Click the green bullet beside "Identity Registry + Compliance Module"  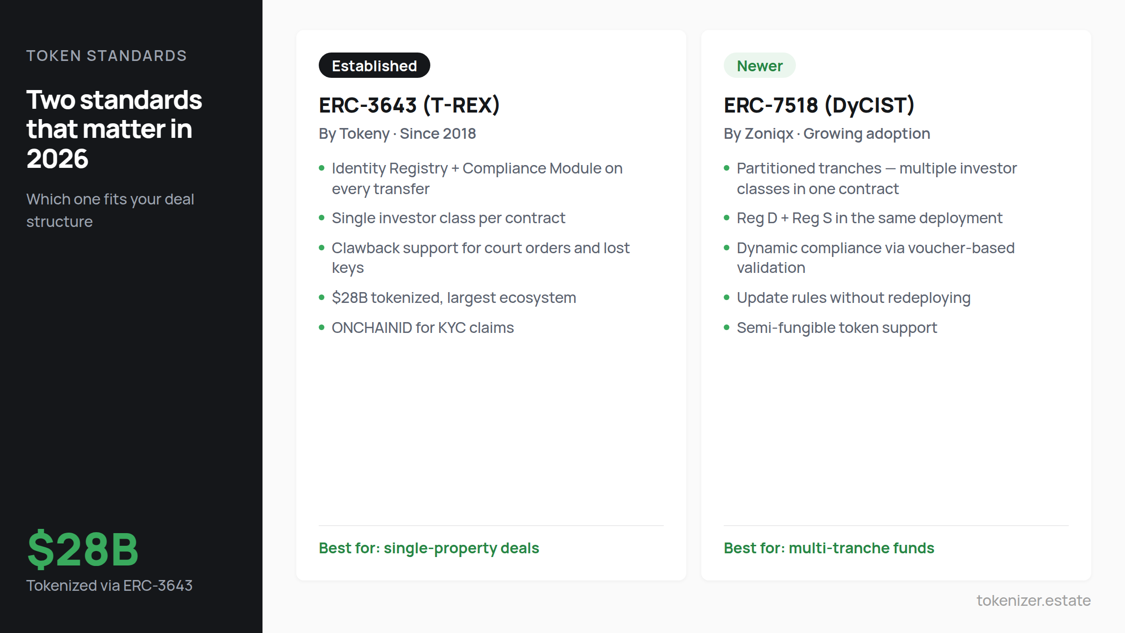click(322, 169)
